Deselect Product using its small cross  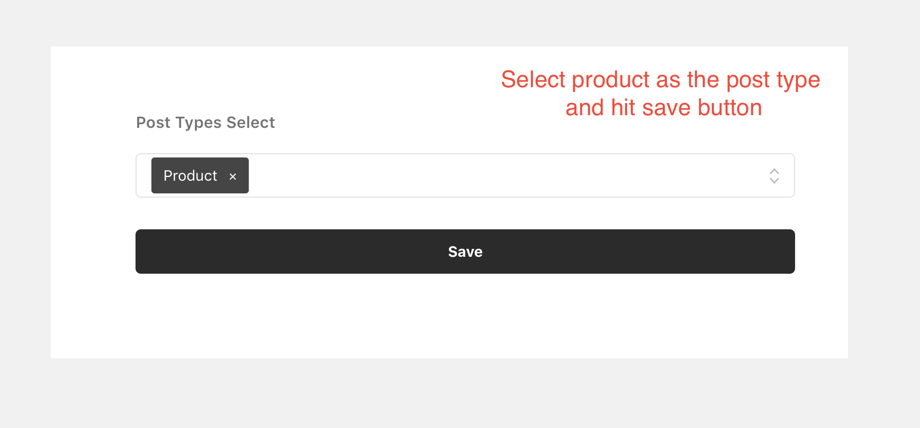pos(232,176)
